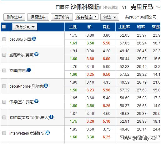Click the 主 icon beside 易胜博(安提瓜和巴布达)
This screenshot has width=161, height=144.
(51, 117)
